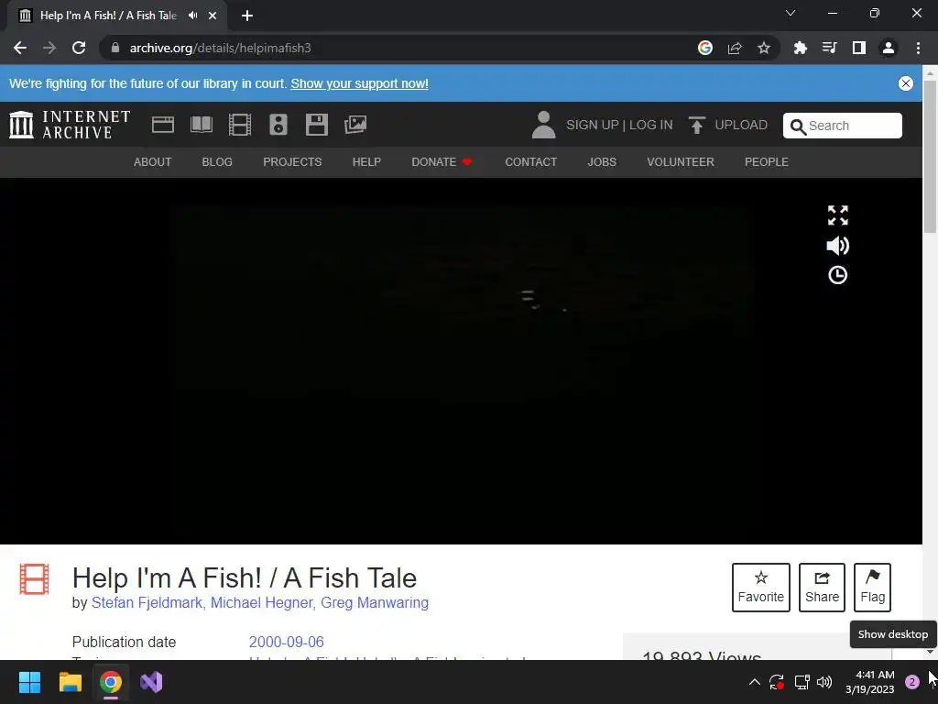938x704 pixels.
Task: Click 'Show your support now!' link
Action: click(359, 83)
